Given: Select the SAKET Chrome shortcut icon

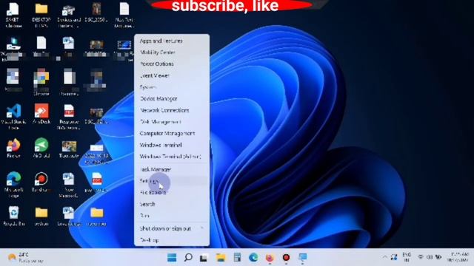Looking at the screenshot, I should coord(13,15).
